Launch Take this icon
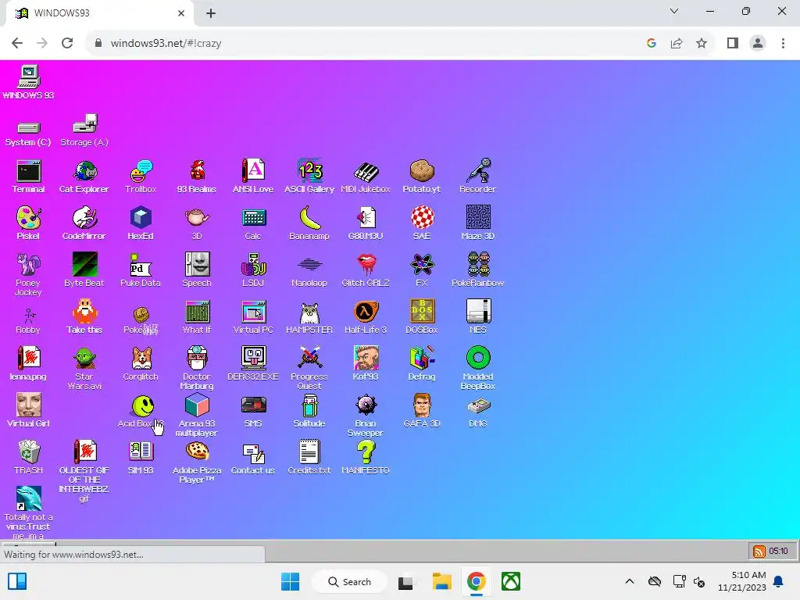The height and width of the screenshot is (600, 800). click(x=84, y=317)
